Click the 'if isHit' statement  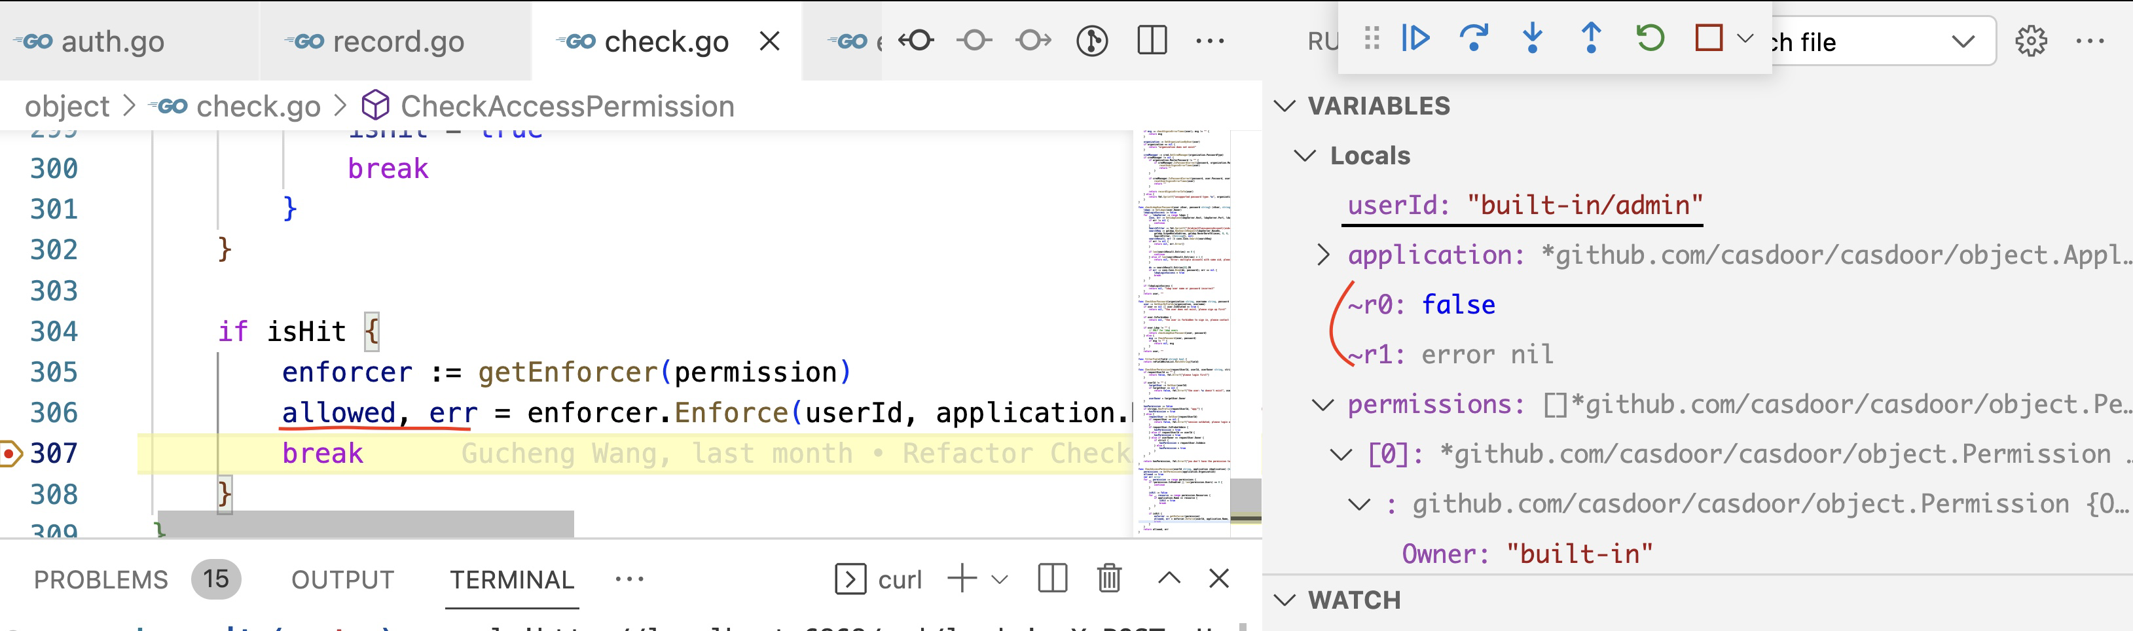[282, 331]
